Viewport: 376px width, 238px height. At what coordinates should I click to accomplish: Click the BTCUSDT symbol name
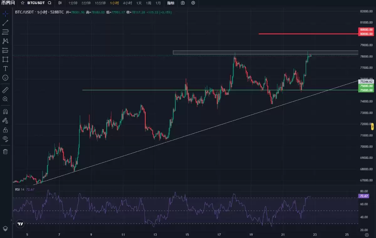click(36, 3)
